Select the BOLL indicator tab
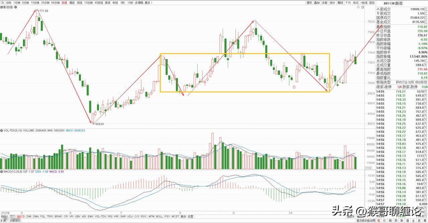 (159, 217)
